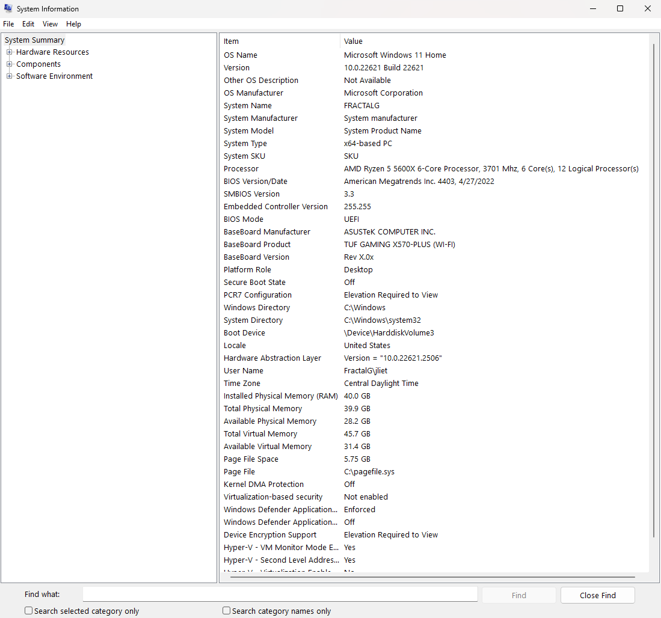
Task: Open the Help menu
Action: pos(73,24)
